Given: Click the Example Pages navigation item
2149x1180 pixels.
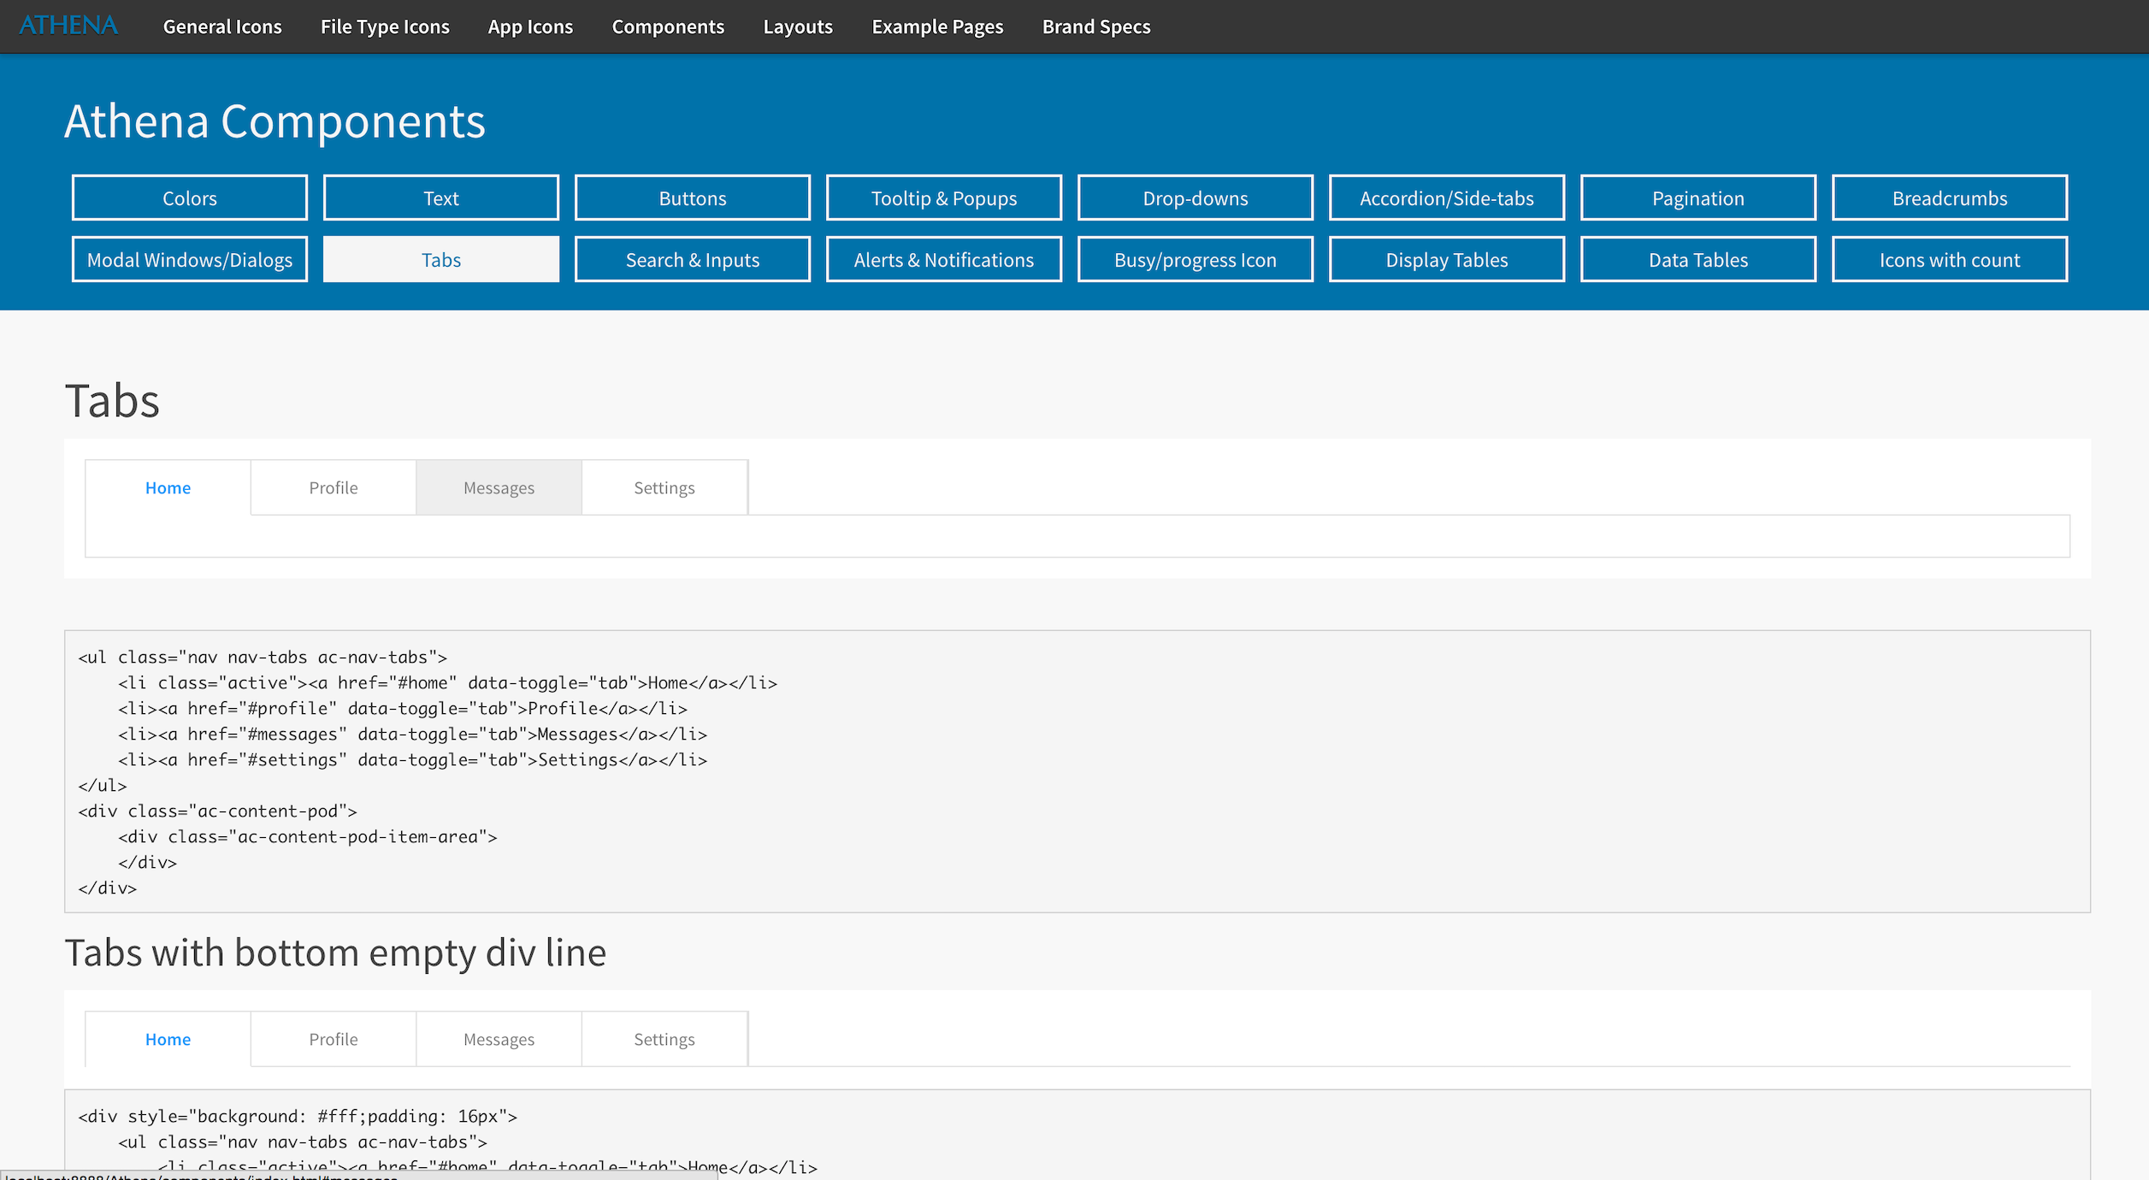Looking at the screenshot, I should [935, 27].
